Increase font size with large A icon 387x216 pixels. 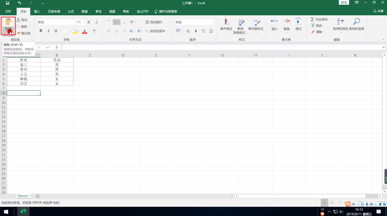(89, 22)
